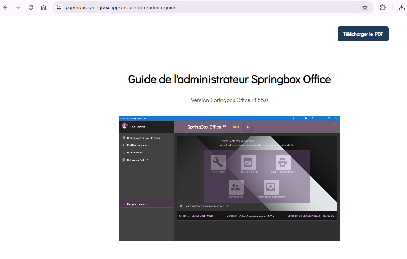Click the notification bell icon
This screenshot has width=407, height=259.
click(248, 127)
